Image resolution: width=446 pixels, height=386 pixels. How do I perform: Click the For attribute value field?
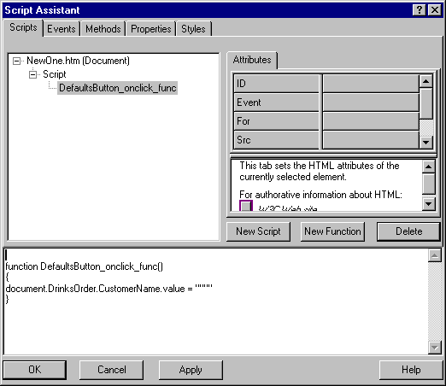(371, 121)
